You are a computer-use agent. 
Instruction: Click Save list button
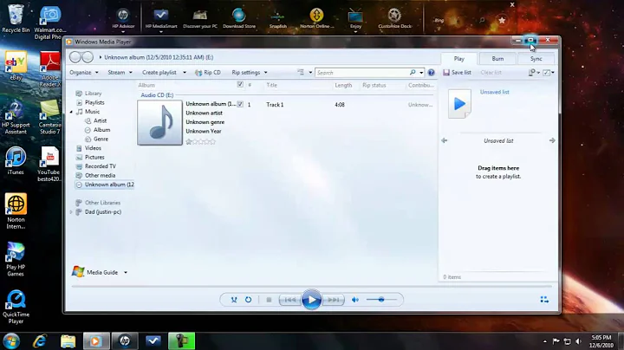[x=458, y=73]
